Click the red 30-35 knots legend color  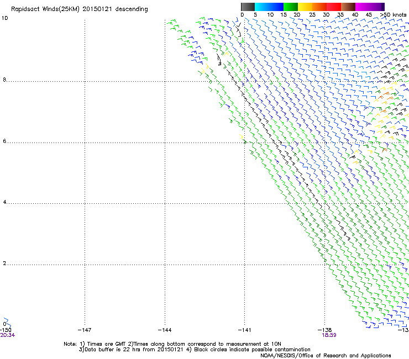[x=334, y=7]
